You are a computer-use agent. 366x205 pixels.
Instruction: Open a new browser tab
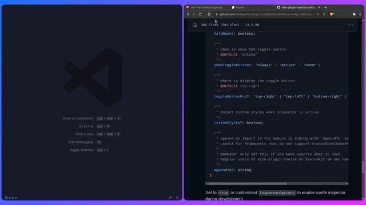[x=325, y=7]
